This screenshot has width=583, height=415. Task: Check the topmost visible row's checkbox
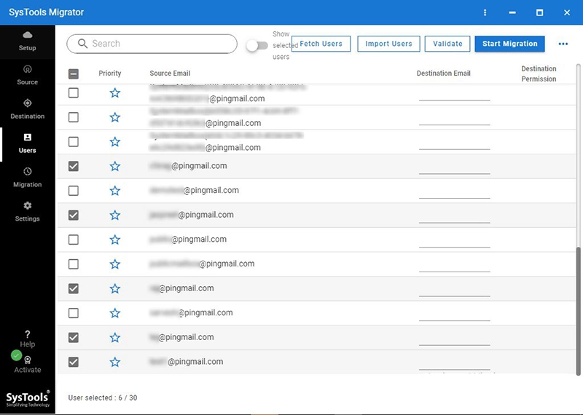click(74, 93)
